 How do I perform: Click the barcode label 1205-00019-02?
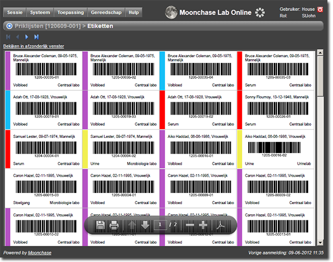[x=201, y=110]
